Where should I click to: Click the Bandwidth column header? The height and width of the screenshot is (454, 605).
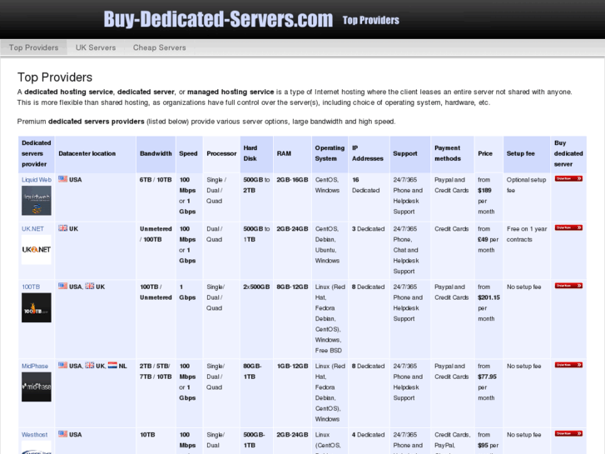[x=156, y=153]
